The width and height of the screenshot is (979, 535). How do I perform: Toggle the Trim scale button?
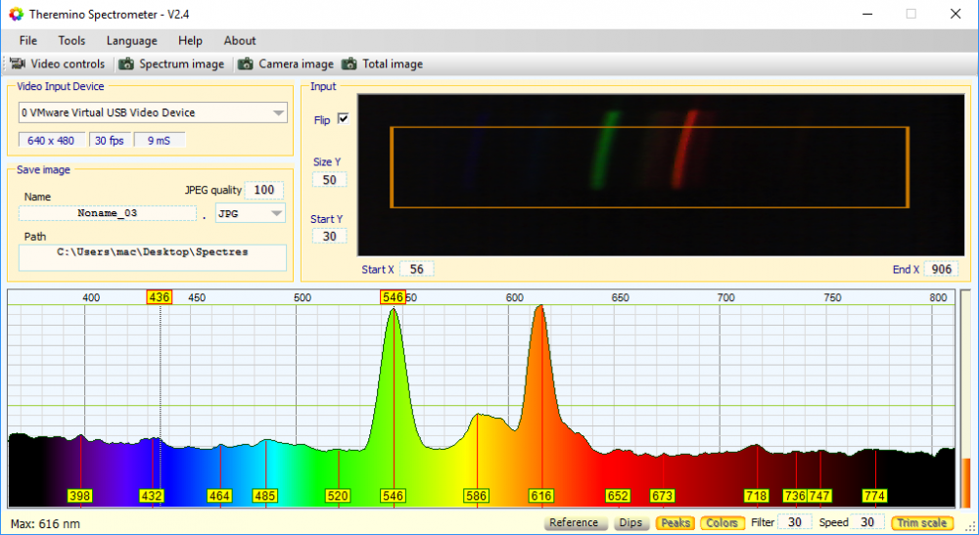coord(922,522)
